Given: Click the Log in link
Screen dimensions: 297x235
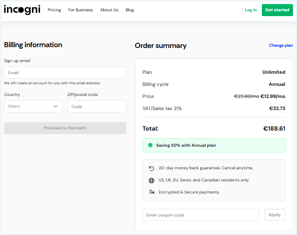Looking at the screenshot, I should click(x=251, y=10).
